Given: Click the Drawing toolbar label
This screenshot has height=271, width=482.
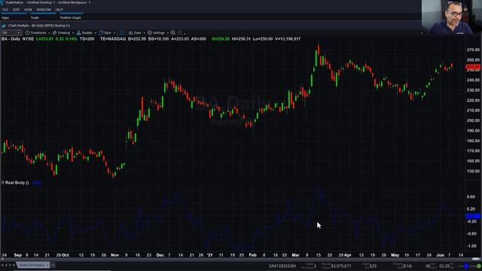Looking at the screenshot, I should (63, 33).
